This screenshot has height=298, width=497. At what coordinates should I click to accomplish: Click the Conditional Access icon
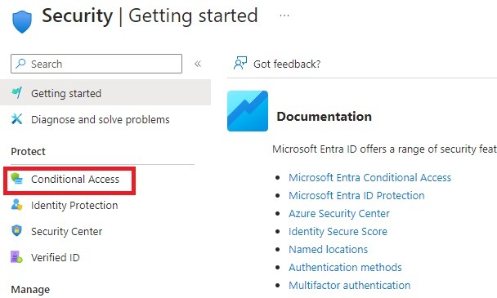point(17,179)
